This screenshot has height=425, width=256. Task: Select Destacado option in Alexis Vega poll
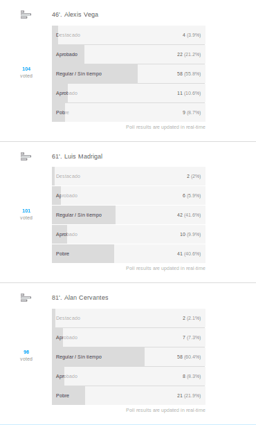129,35
